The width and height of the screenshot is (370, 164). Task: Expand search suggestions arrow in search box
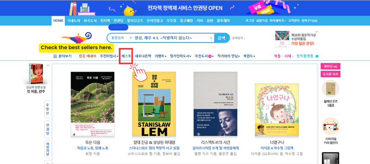pos(211,38)
